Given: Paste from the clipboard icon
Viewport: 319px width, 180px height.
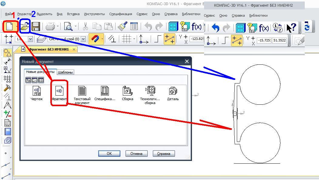Looking at the screenshot, I should [109, 26].
